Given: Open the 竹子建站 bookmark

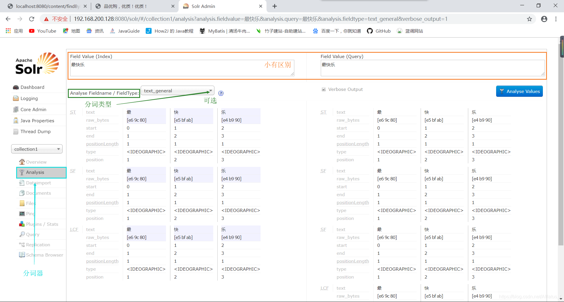Looking at the screenshot, I should 281,31.
